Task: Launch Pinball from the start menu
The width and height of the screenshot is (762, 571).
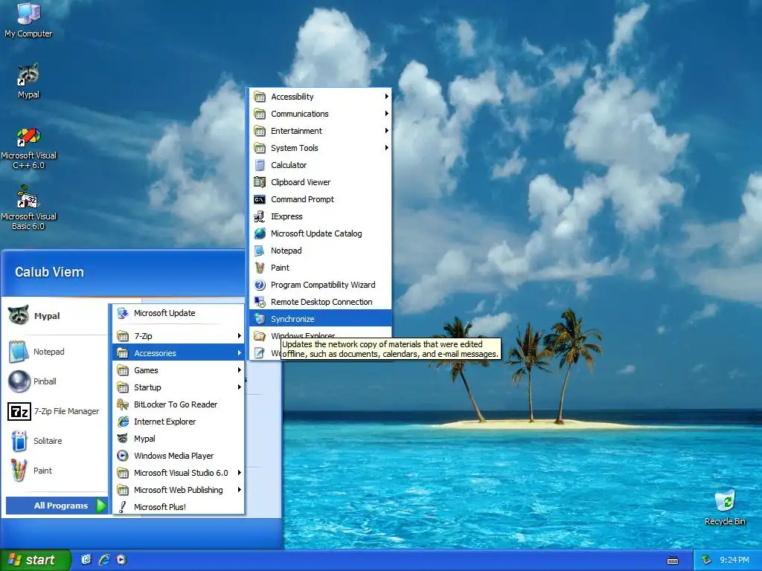Action: (55, 381)
